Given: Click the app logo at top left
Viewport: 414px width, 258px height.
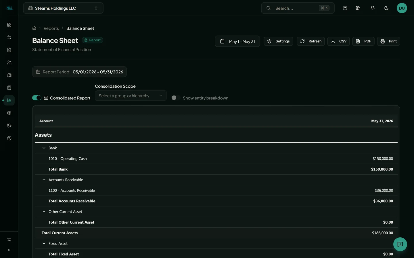Looking at the screenshot, I should [x=9, y=8].
